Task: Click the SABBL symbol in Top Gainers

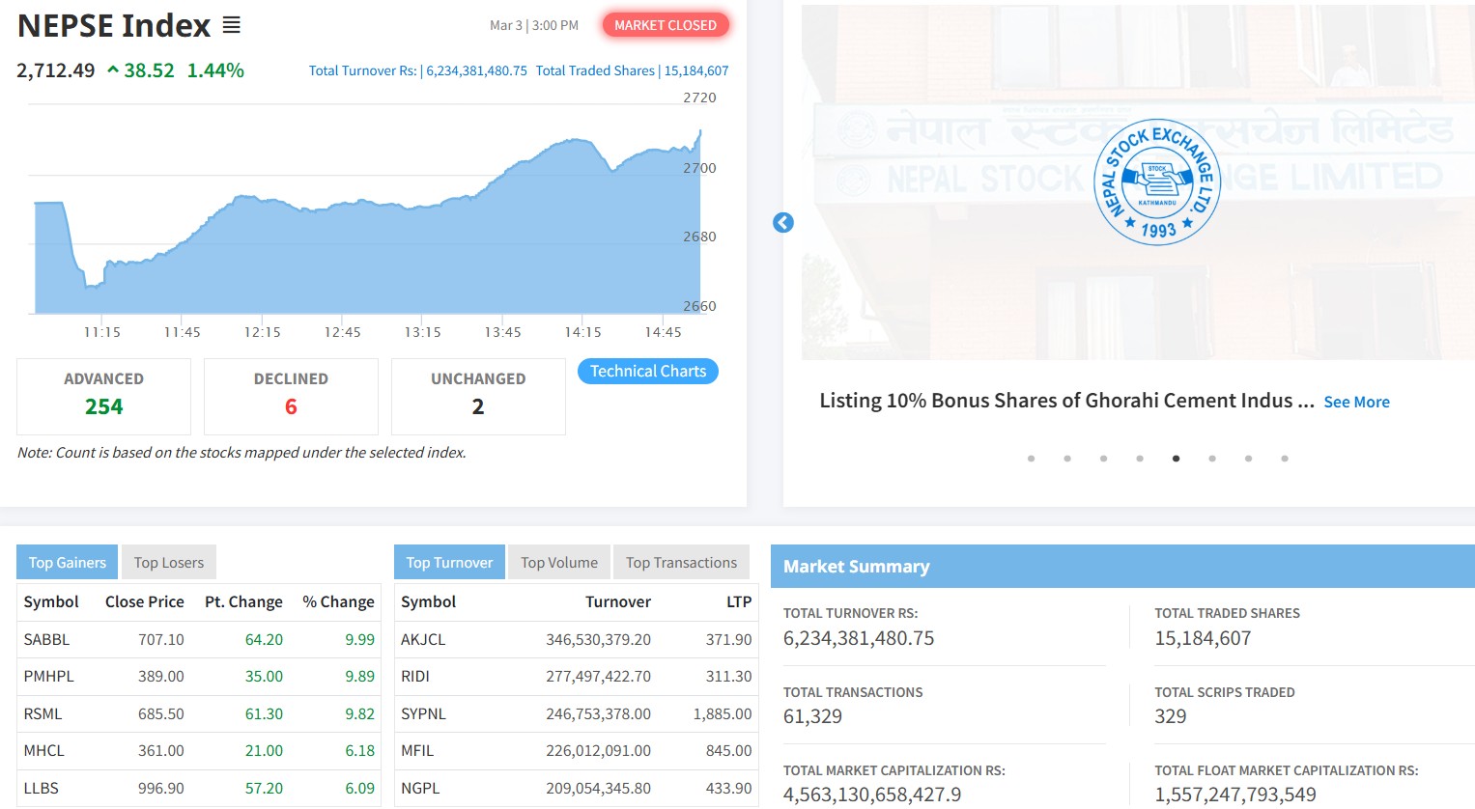Action: pos(46,640)
